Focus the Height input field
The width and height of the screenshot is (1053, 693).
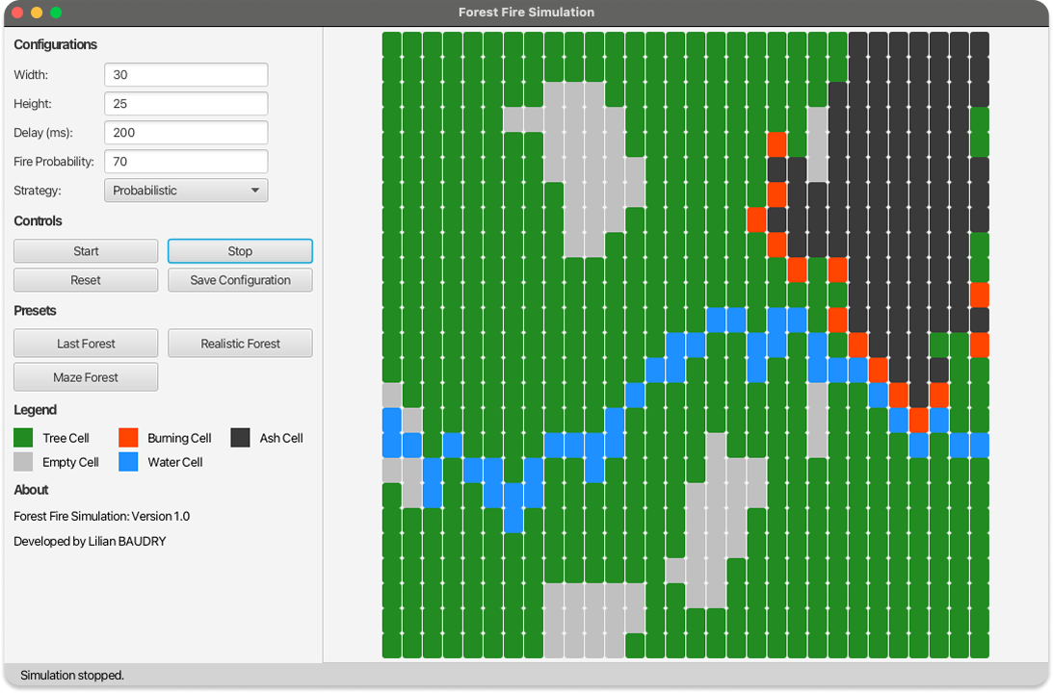point(186,104)
